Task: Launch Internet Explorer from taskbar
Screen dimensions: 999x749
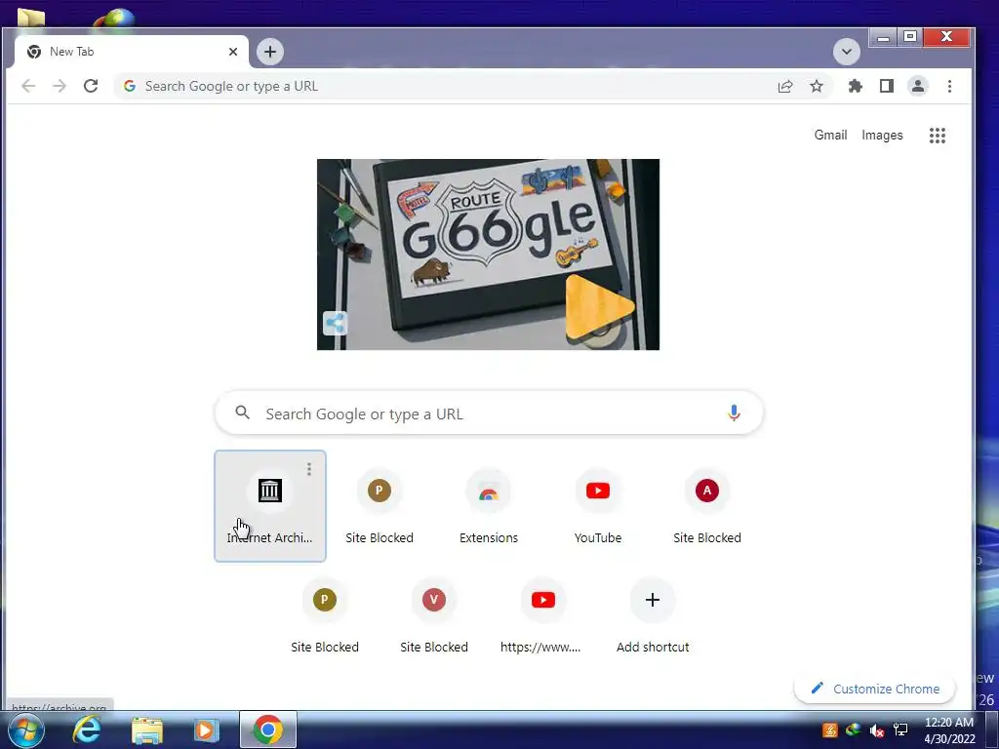Action: [87, 729]
